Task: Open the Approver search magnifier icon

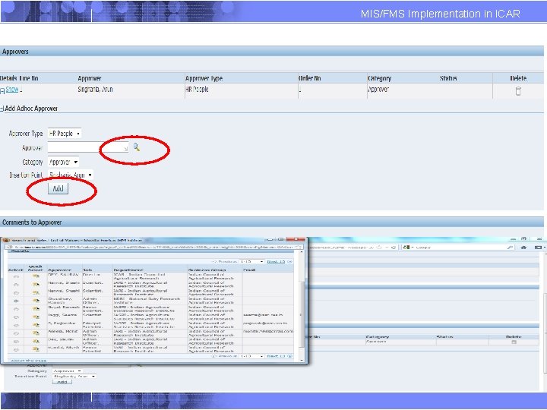Action: [x=137, y=147]
